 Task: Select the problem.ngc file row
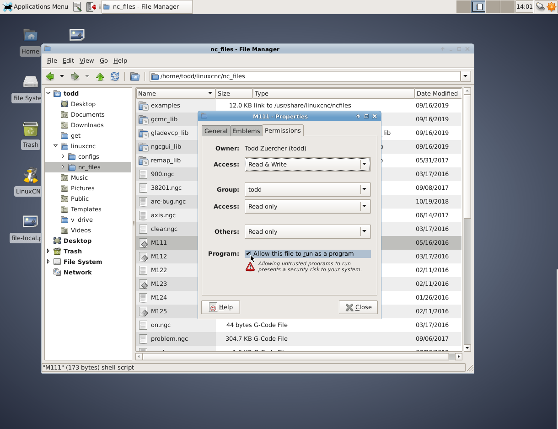(299, 339)
